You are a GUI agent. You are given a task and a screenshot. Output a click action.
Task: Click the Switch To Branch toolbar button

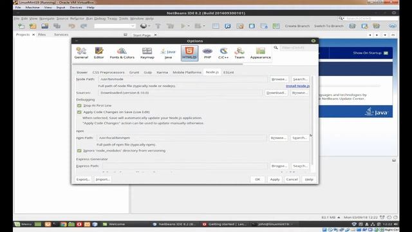click(329, 26)
